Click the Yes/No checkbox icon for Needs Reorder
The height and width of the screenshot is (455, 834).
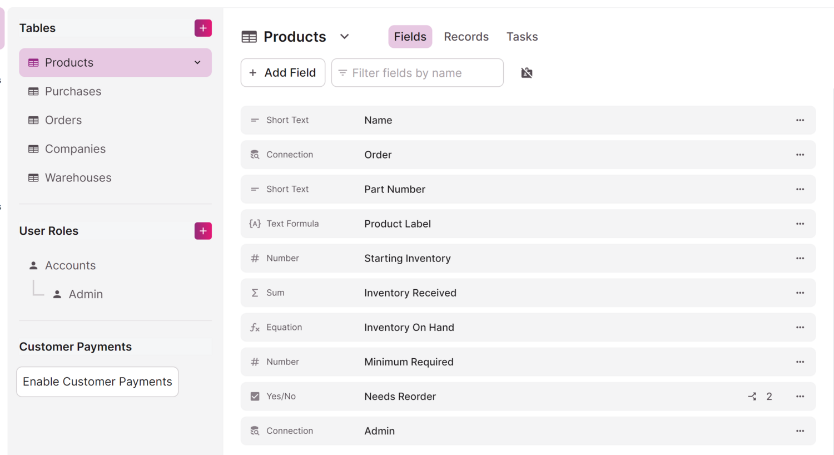pos(255,397)
